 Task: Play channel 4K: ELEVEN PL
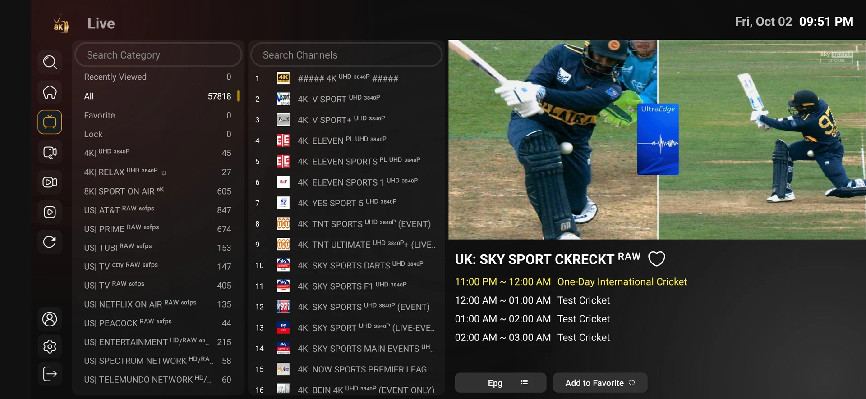point(346,141)
